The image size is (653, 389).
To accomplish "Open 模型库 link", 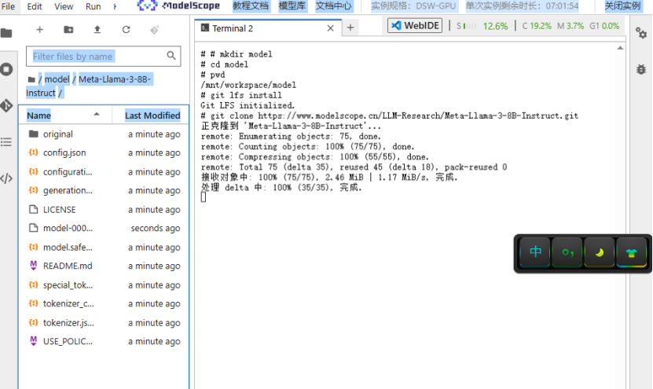I will 292,6.
